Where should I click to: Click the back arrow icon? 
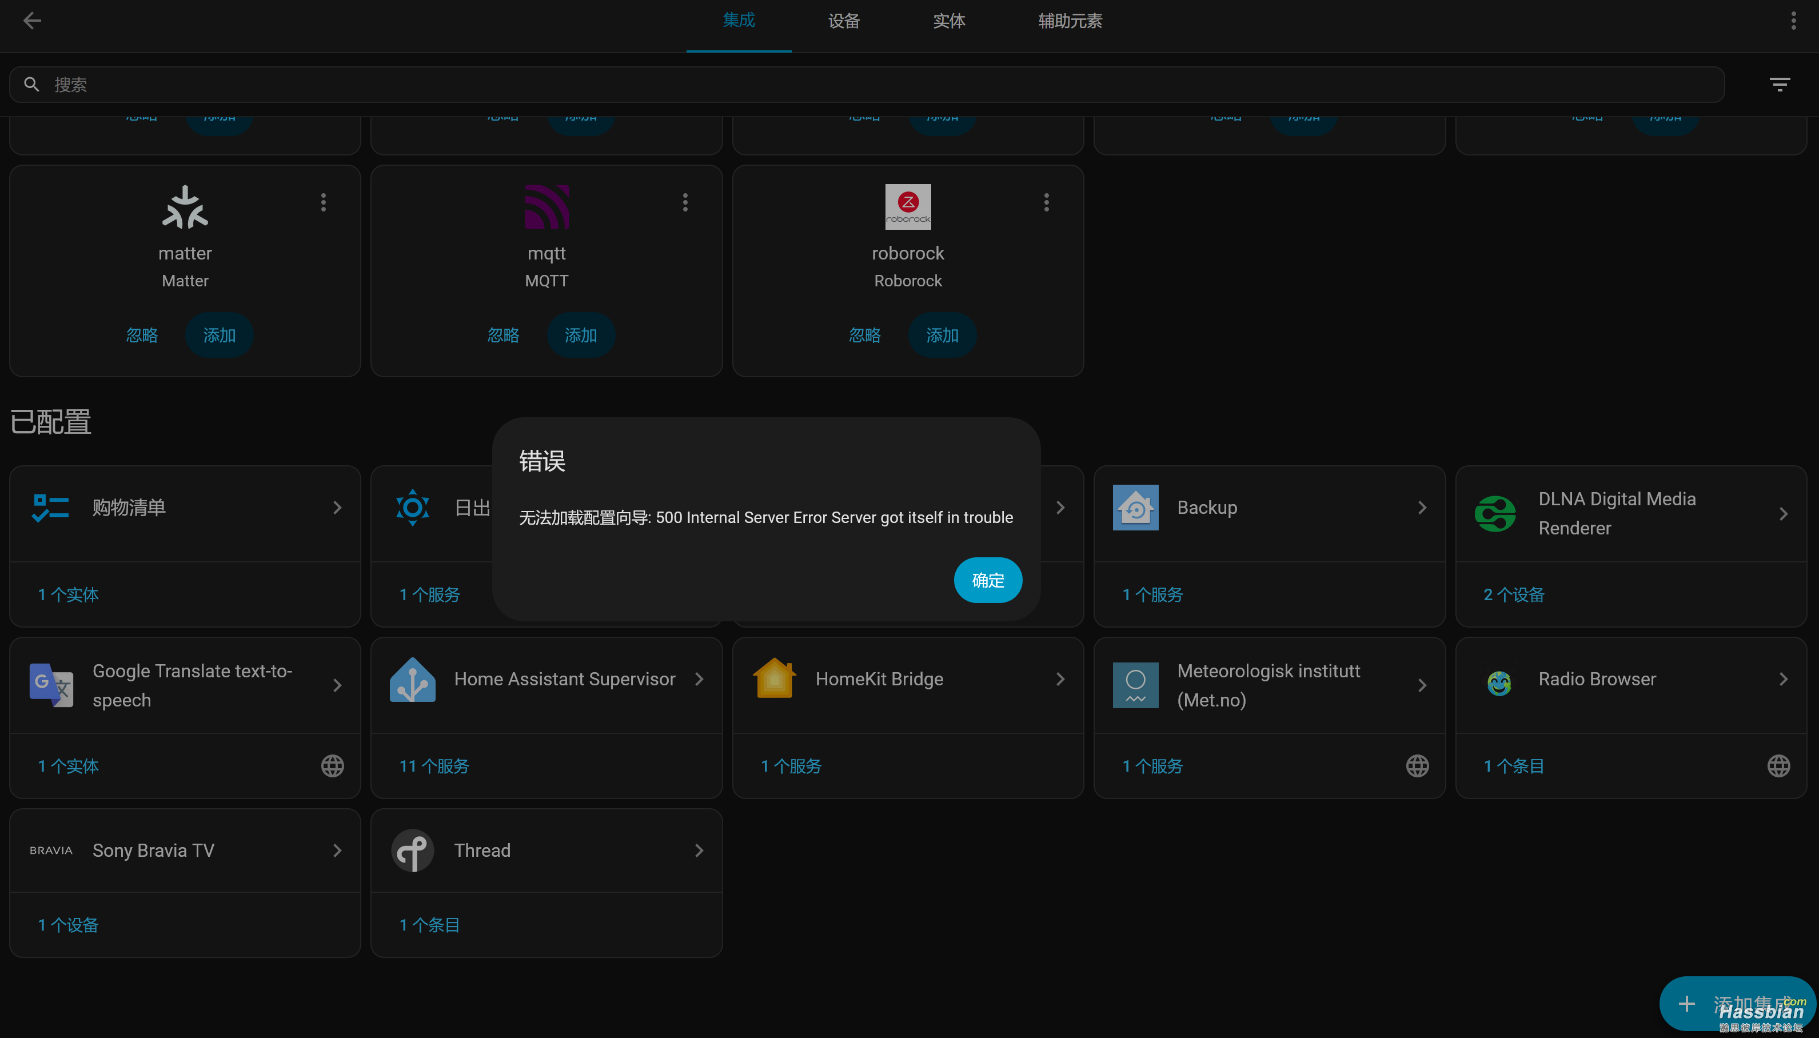click(32, 21)
